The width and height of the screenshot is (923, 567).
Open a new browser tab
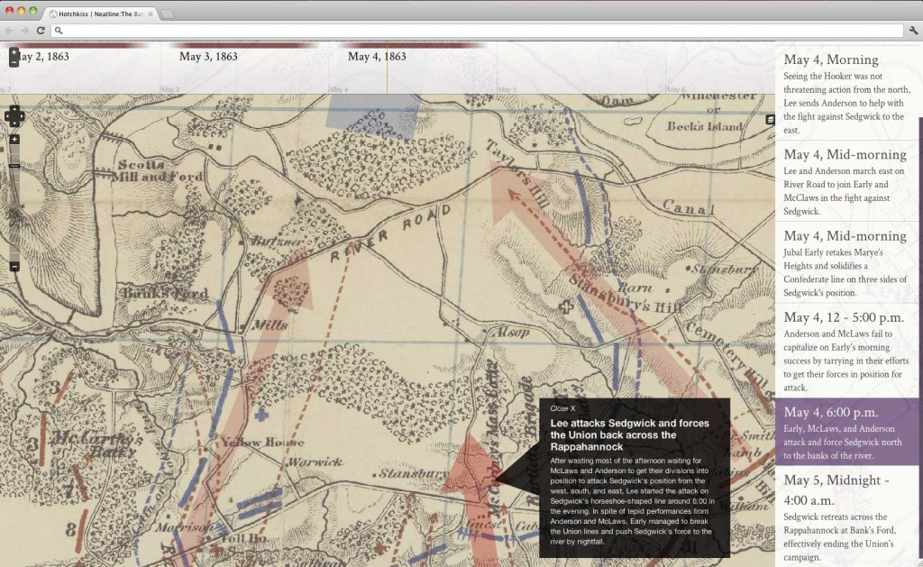[168, 14]
